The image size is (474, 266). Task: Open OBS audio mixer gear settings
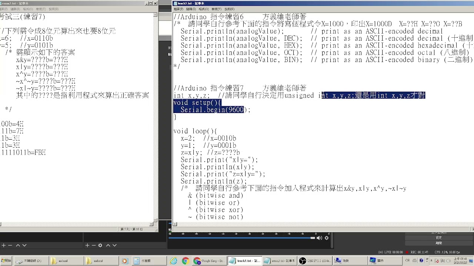[327, 238]
